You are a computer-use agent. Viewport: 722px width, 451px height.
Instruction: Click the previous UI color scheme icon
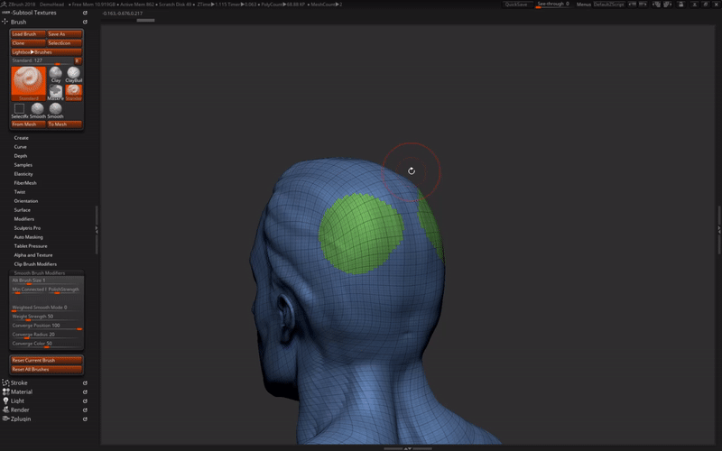[633, 5]
